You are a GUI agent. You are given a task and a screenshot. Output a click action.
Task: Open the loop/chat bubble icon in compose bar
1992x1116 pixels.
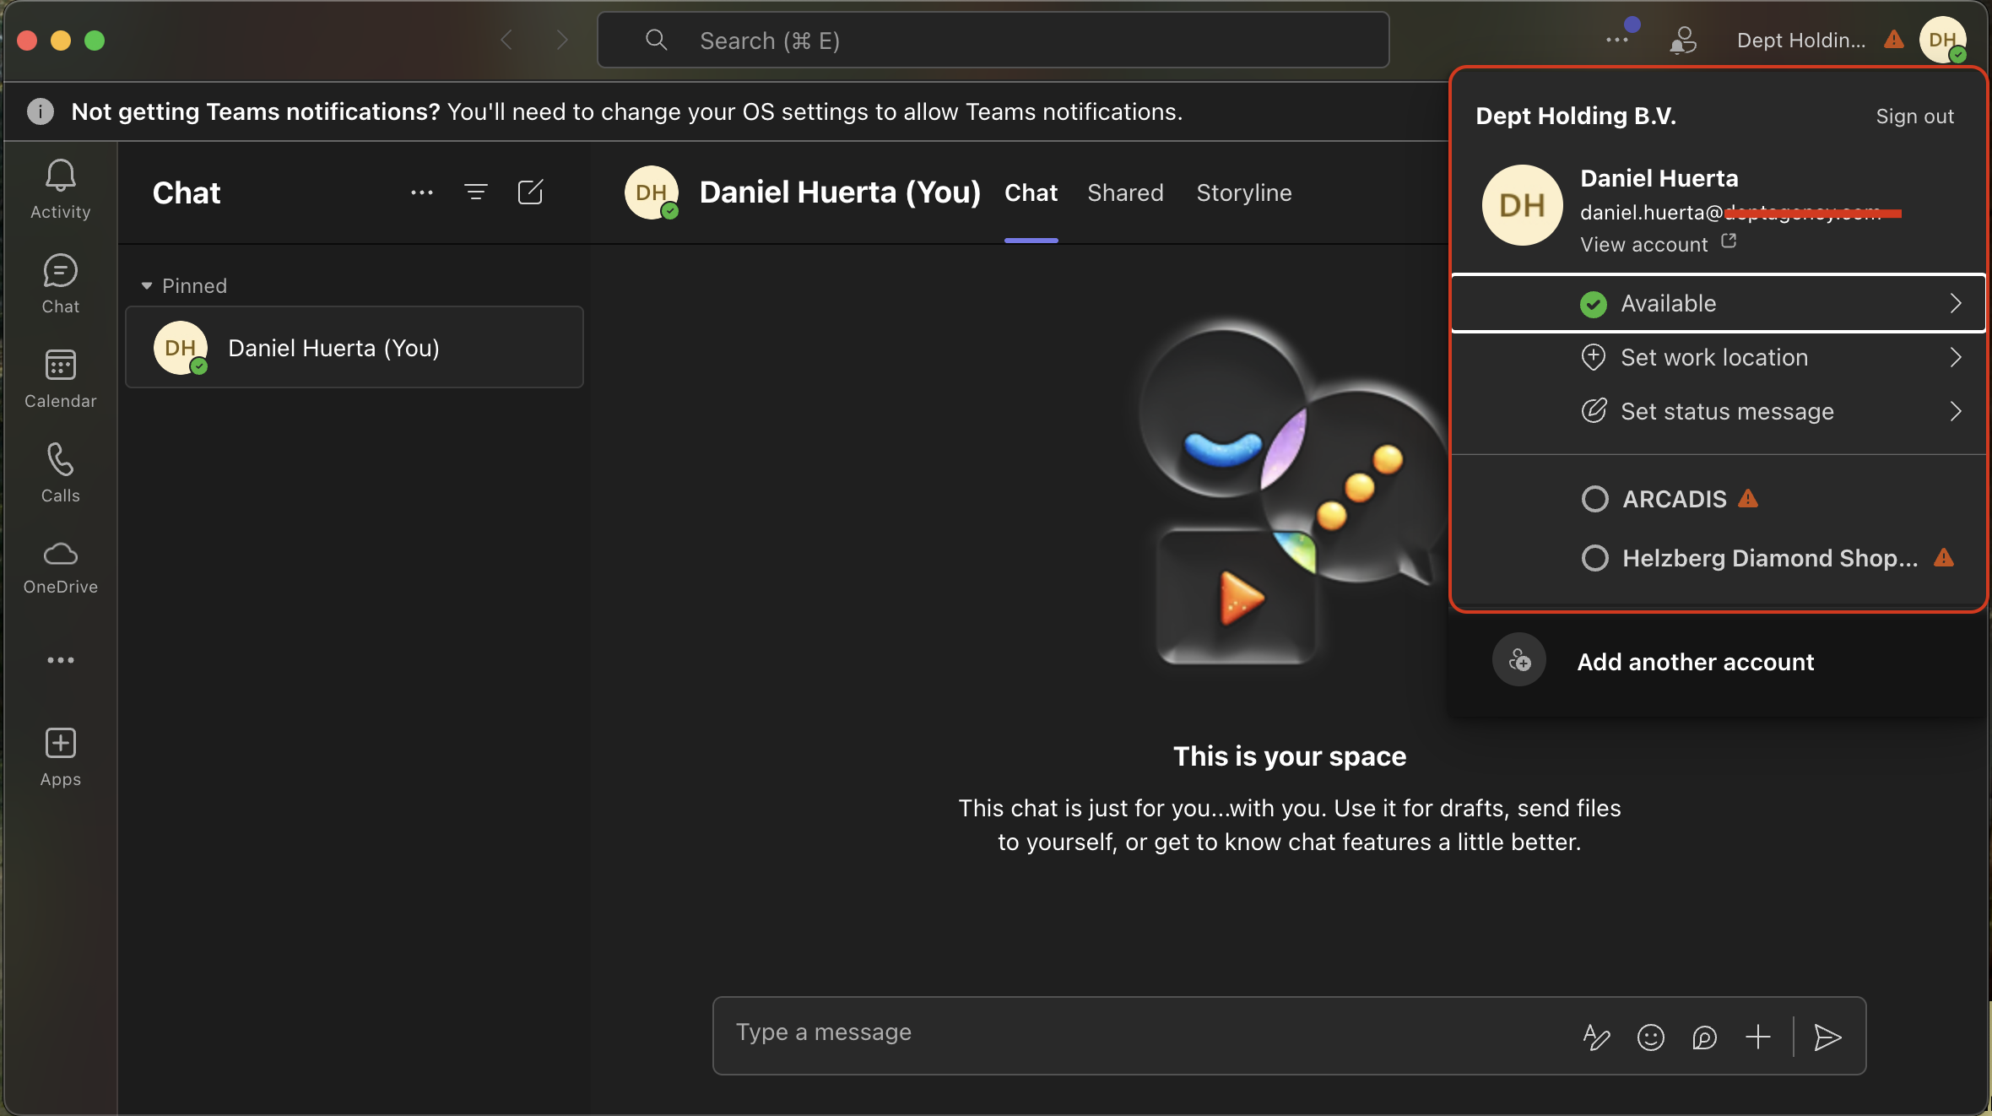[1704, 1037]
